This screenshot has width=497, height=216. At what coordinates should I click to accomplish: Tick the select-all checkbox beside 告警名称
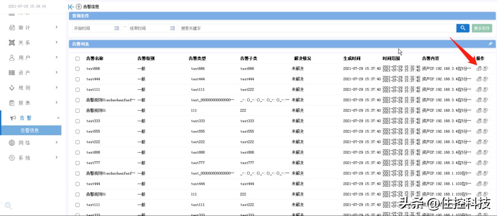[78, 58]
